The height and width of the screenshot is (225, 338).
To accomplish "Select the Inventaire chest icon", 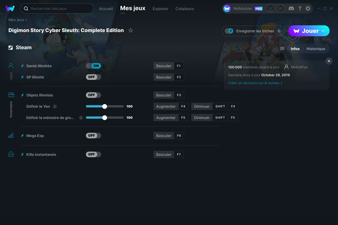I will pyautogui.click(x=11, y=95).
